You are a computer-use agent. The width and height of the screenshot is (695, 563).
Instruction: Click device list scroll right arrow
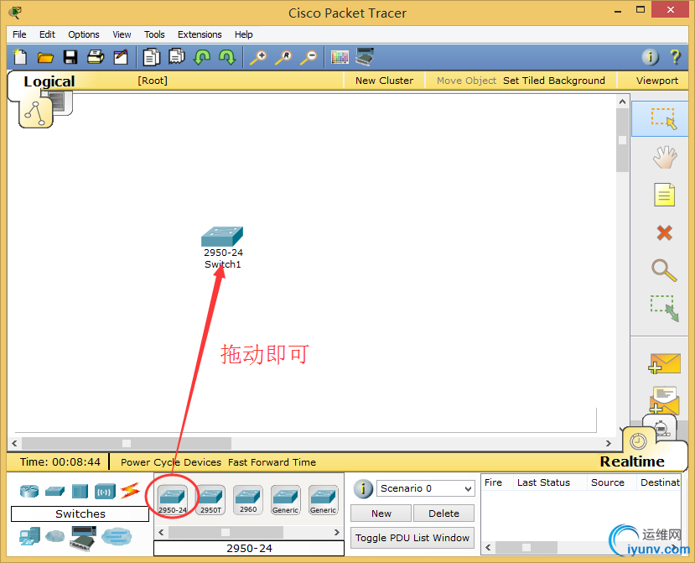tap(337, 532)
